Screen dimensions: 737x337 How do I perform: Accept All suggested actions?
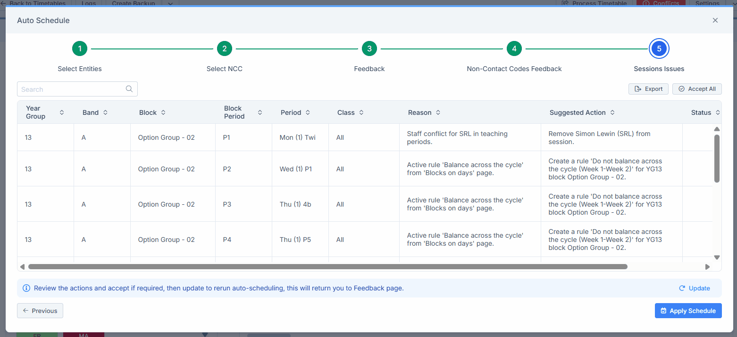pyautogui.click(x=697, y=89)
